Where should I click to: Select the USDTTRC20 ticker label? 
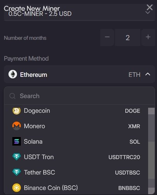(x=124, y=157)
